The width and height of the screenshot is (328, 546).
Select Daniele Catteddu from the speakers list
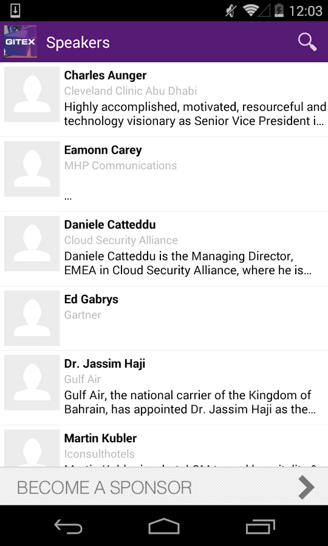coord(164,249)
